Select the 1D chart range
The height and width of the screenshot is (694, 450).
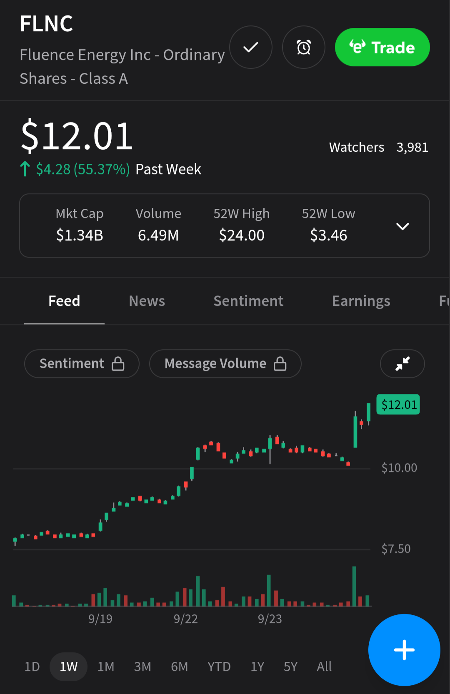pyautogui.click(x=32, y=666)
